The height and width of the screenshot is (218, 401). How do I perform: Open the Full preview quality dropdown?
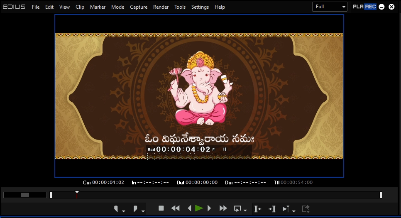coord(330,7)
